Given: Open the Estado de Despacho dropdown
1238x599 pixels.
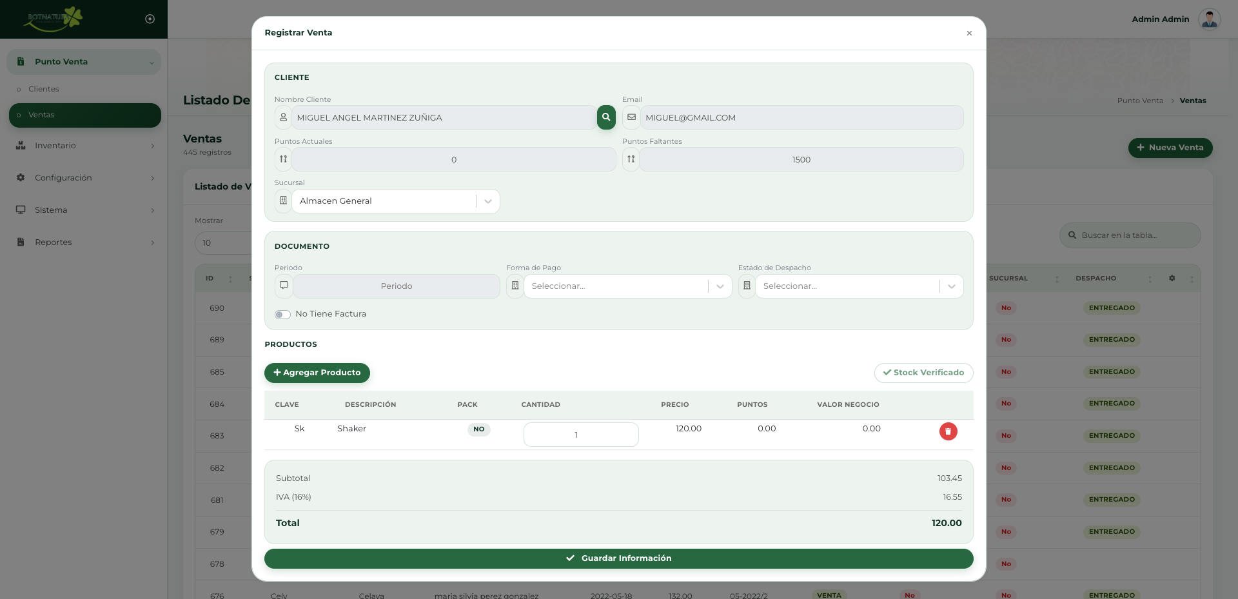Looking at the screenshot, I should [x=860, y=286].
